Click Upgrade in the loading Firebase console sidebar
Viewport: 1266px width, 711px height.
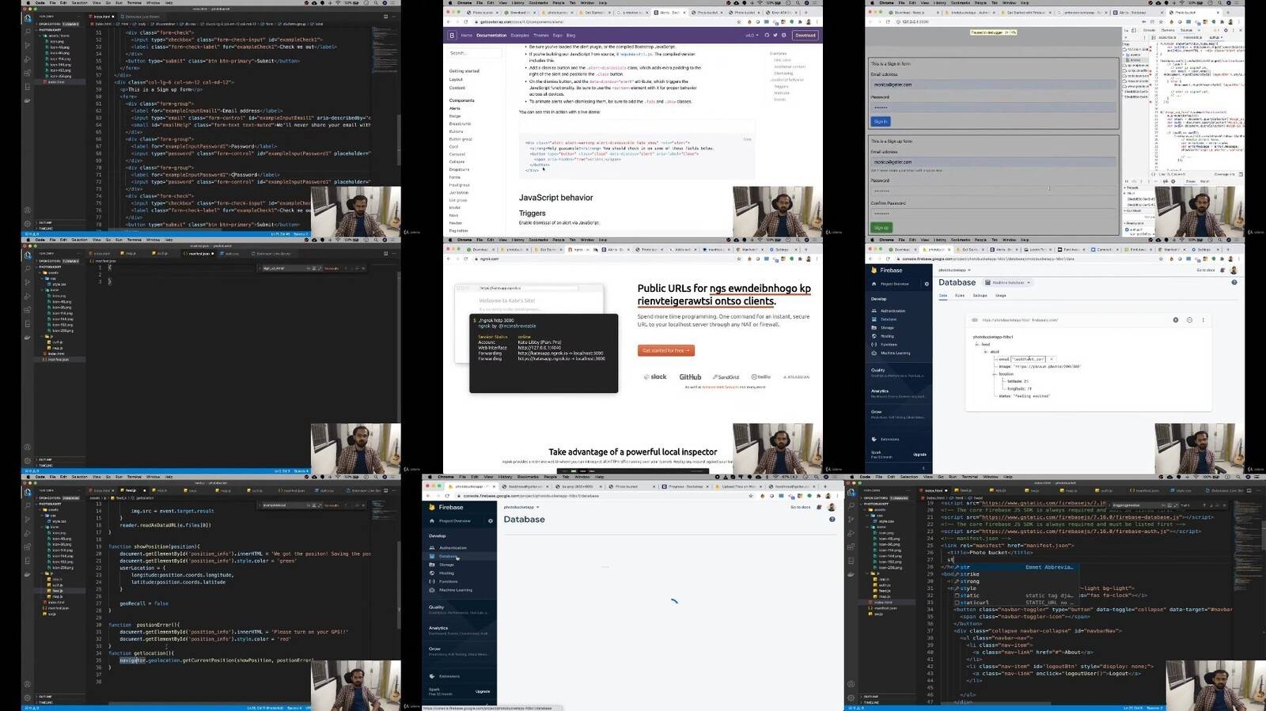[483, 691]
